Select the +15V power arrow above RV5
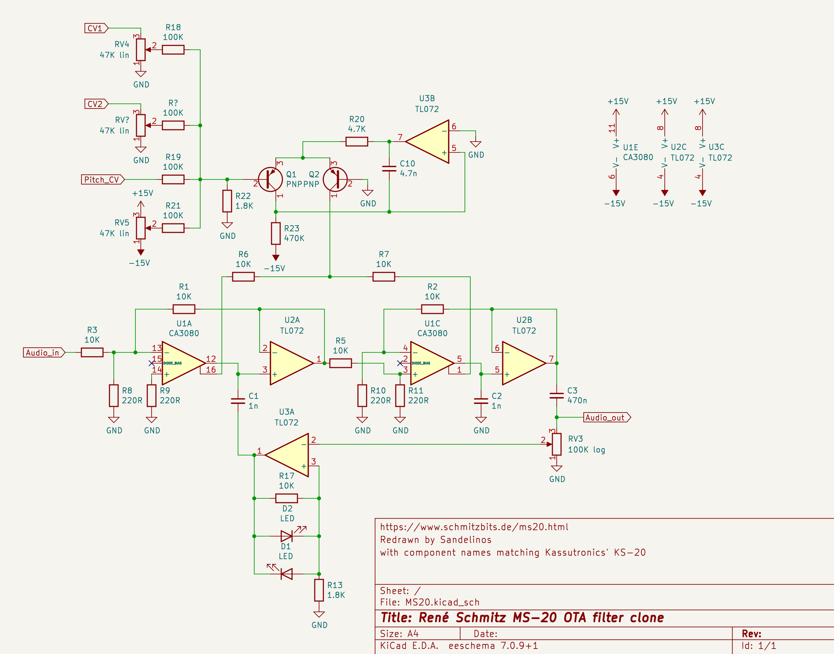The image size is (834, 654). coord(141,203)
